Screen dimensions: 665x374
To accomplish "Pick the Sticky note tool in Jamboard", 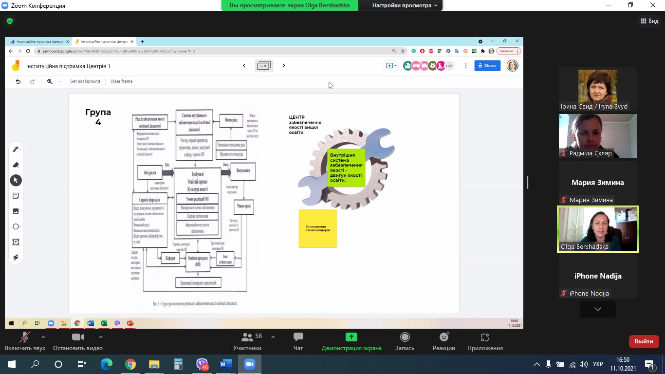I will point(16,196).
